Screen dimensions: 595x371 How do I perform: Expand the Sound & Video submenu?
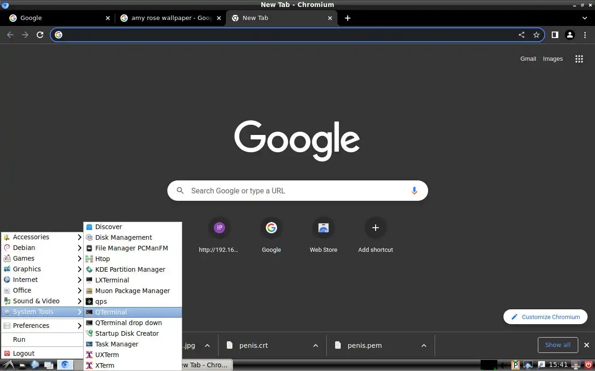[x=42, y=301]
